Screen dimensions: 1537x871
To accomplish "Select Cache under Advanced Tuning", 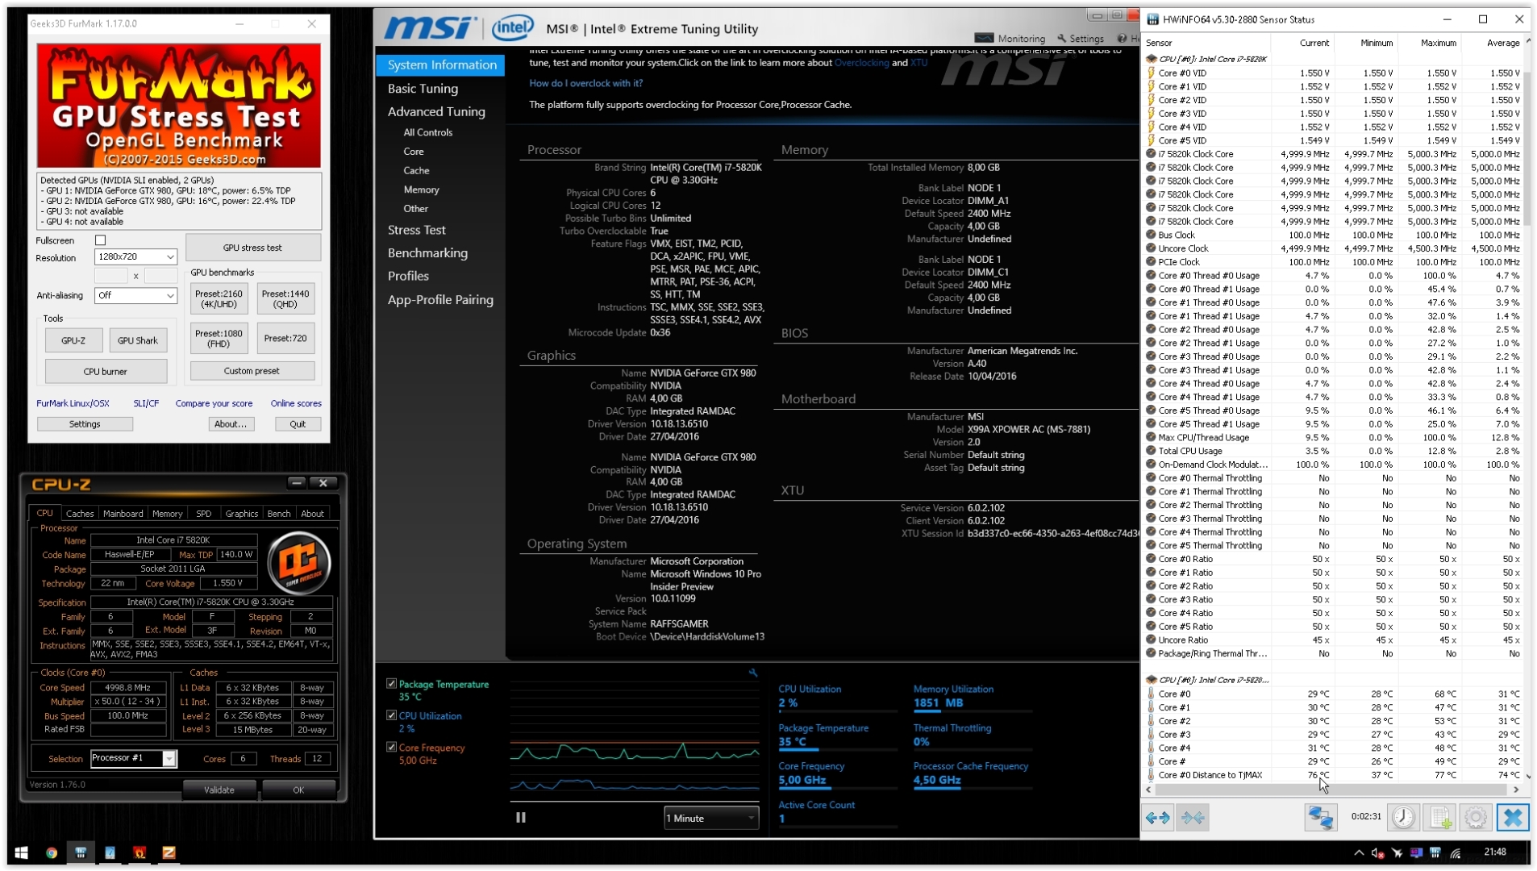I will 416,171.
